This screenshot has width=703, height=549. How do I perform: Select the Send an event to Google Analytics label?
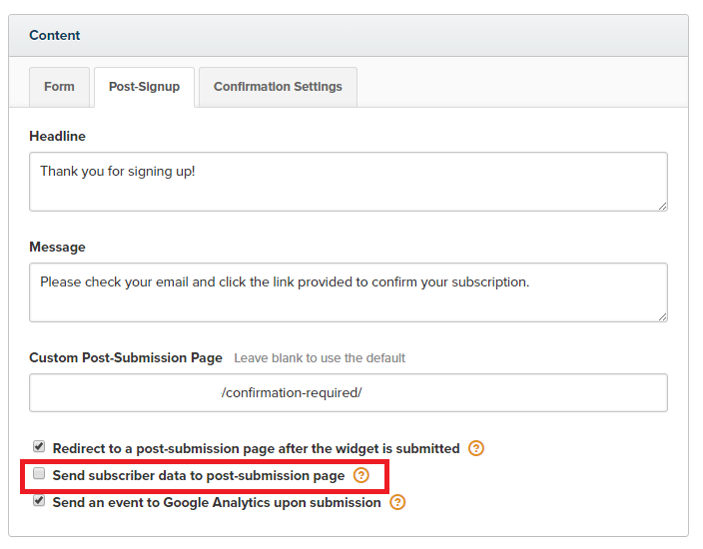(x=217, y=502)
